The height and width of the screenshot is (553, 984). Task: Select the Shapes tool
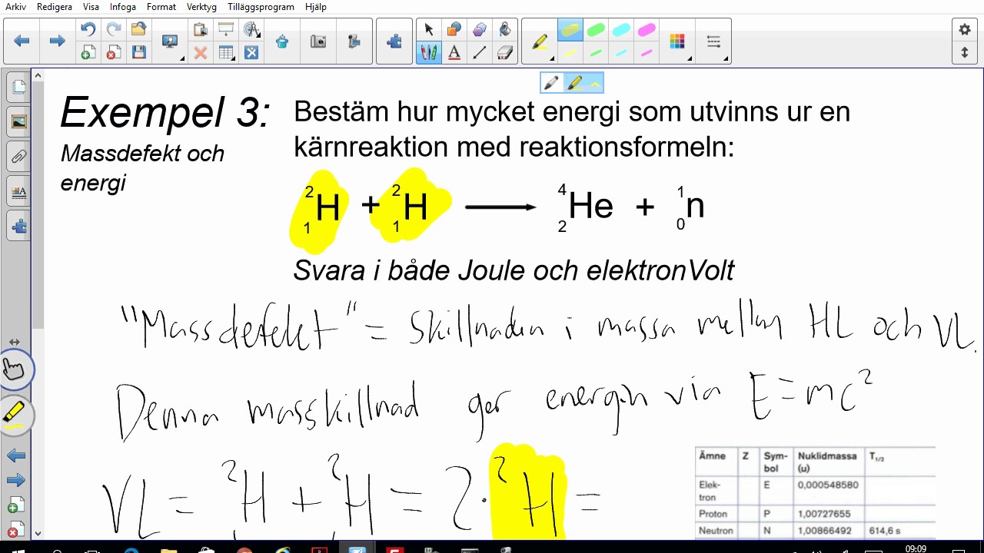pyautogui.click(x=454, y=29)
